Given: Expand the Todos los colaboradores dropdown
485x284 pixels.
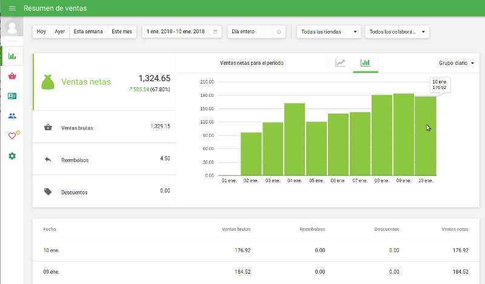Looking at the screenshot, I should coord(397,31).
